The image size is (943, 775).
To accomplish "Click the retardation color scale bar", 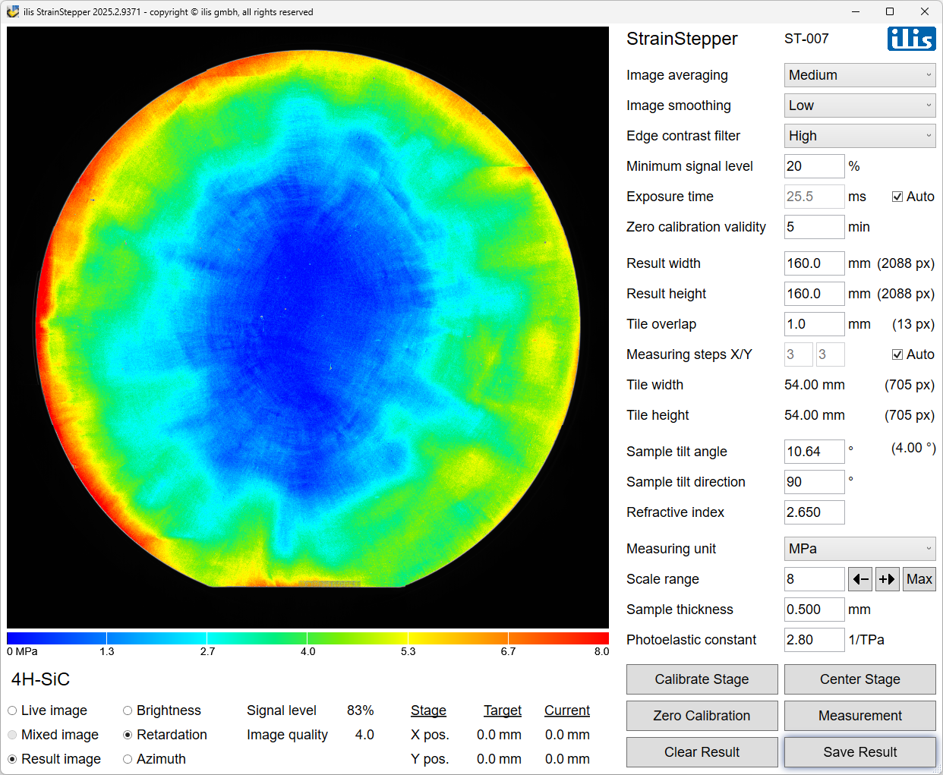I will tap(307, 638).
